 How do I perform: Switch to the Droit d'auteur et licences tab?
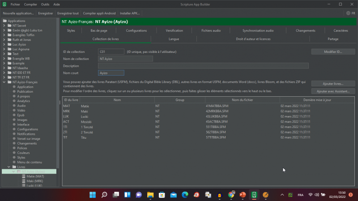point(253,39)
